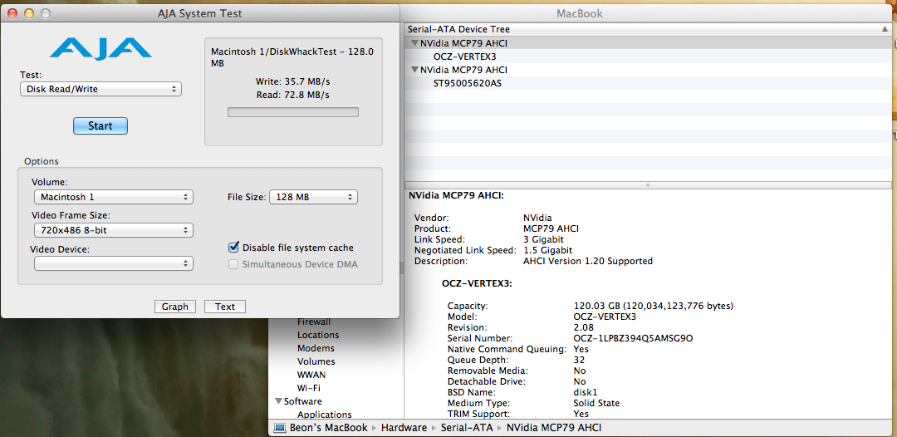Click the Text button
Screen dimensions: 897x437
tap(225, 307)
